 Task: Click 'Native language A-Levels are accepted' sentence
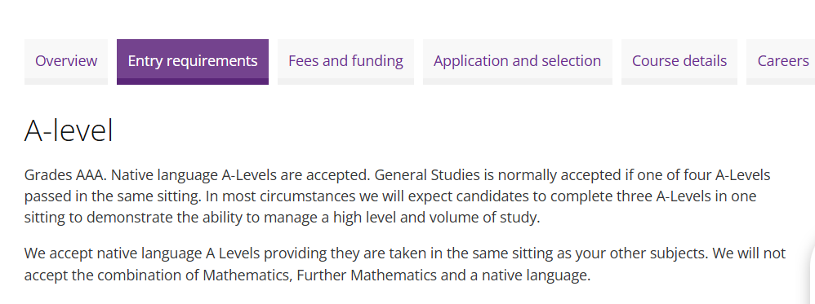tap(241, 176)
